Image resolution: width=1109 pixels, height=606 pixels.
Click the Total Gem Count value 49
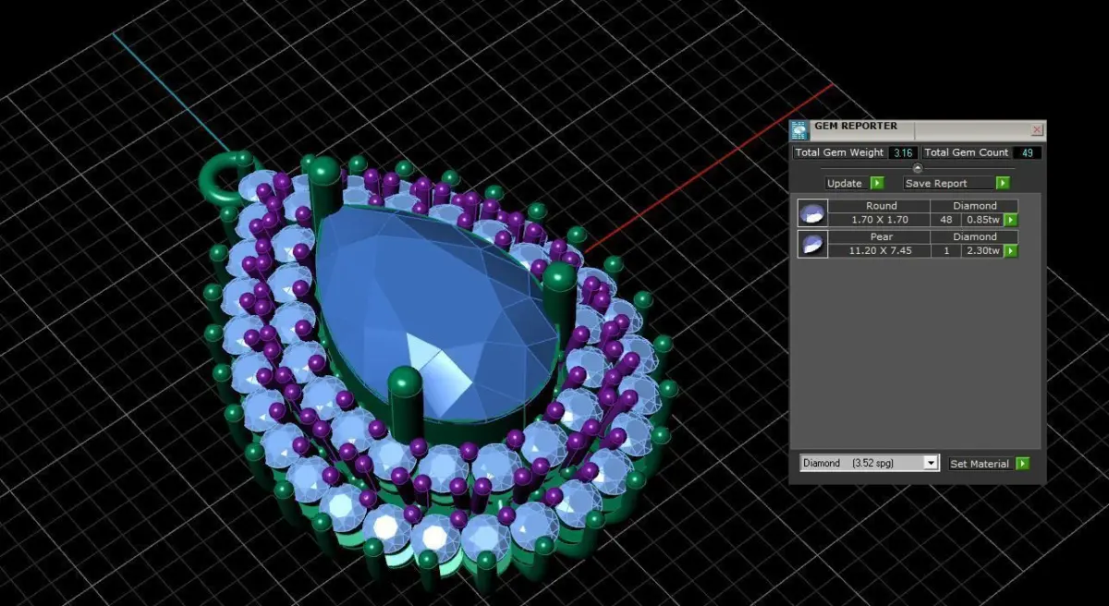tap(1027, 152)
